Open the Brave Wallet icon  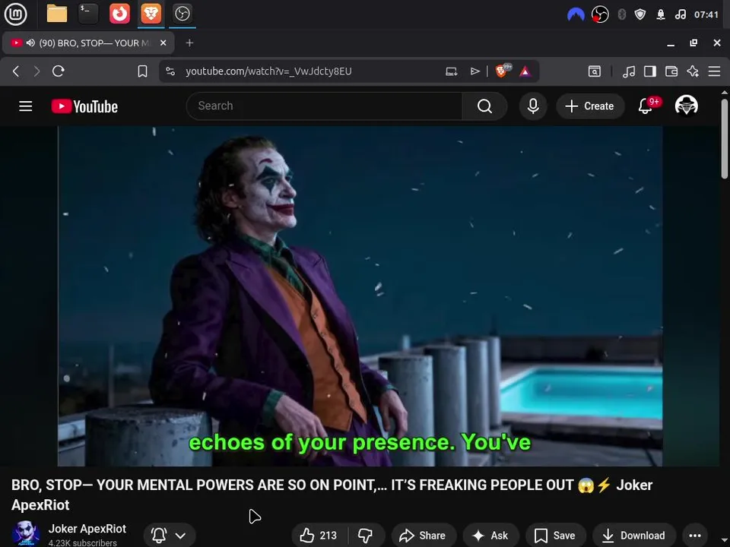671,71
